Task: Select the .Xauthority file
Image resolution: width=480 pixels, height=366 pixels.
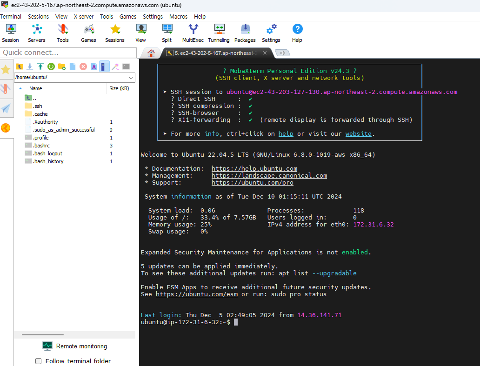Action: pos(45,122)
